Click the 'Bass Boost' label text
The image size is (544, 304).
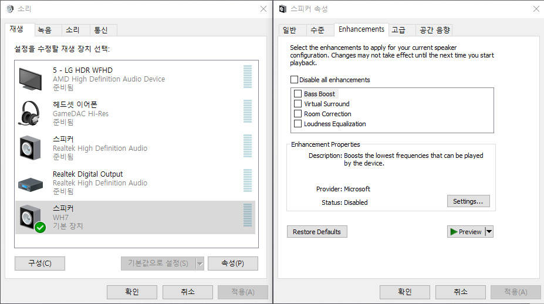pyautogui.click(x=319, y=94)
